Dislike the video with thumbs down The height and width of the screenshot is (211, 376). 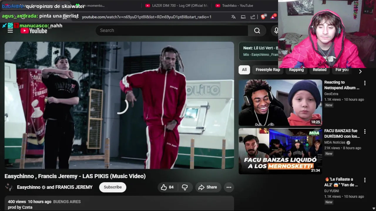tap(185, 187)
